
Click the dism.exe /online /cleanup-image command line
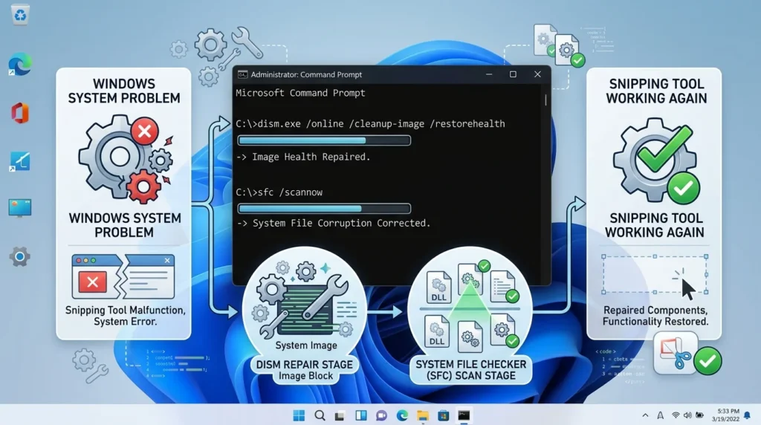point(370,124)
